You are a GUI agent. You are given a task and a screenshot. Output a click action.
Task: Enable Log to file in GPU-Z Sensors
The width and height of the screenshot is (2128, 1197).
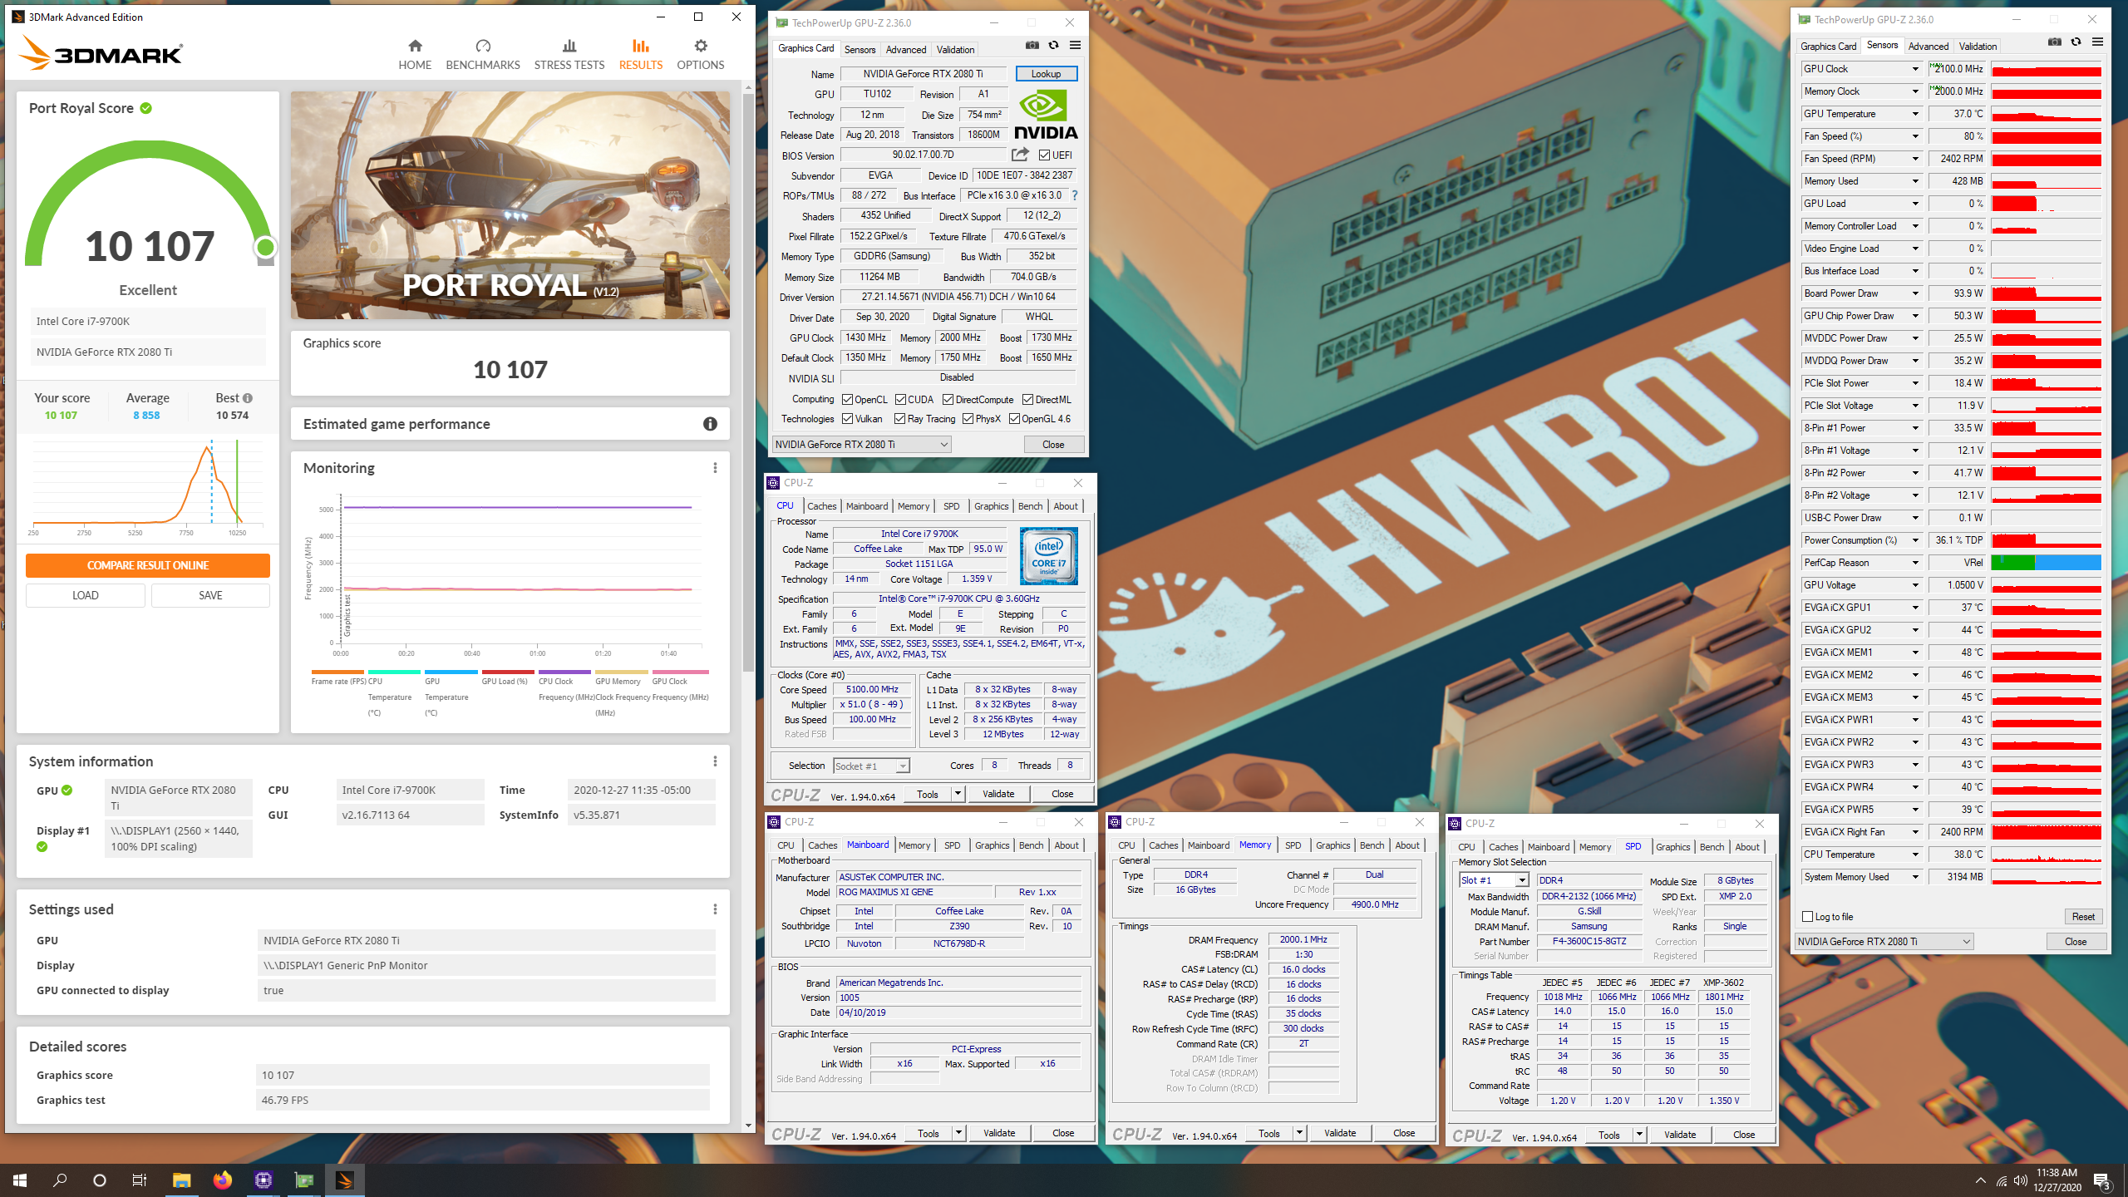(x=1807, y=916)
